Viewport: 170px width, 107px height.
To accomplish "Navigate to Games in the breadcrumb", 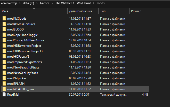I will tap(45, 3).
